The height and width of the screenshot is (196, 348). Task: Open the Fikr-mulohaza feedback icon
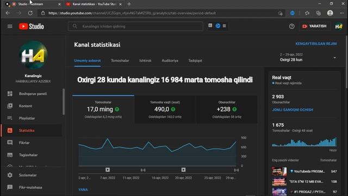coord(10,187)
